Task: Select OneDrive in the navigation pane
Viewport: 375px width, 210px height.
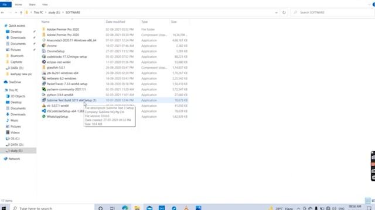Action: click(x=15, y=82)
